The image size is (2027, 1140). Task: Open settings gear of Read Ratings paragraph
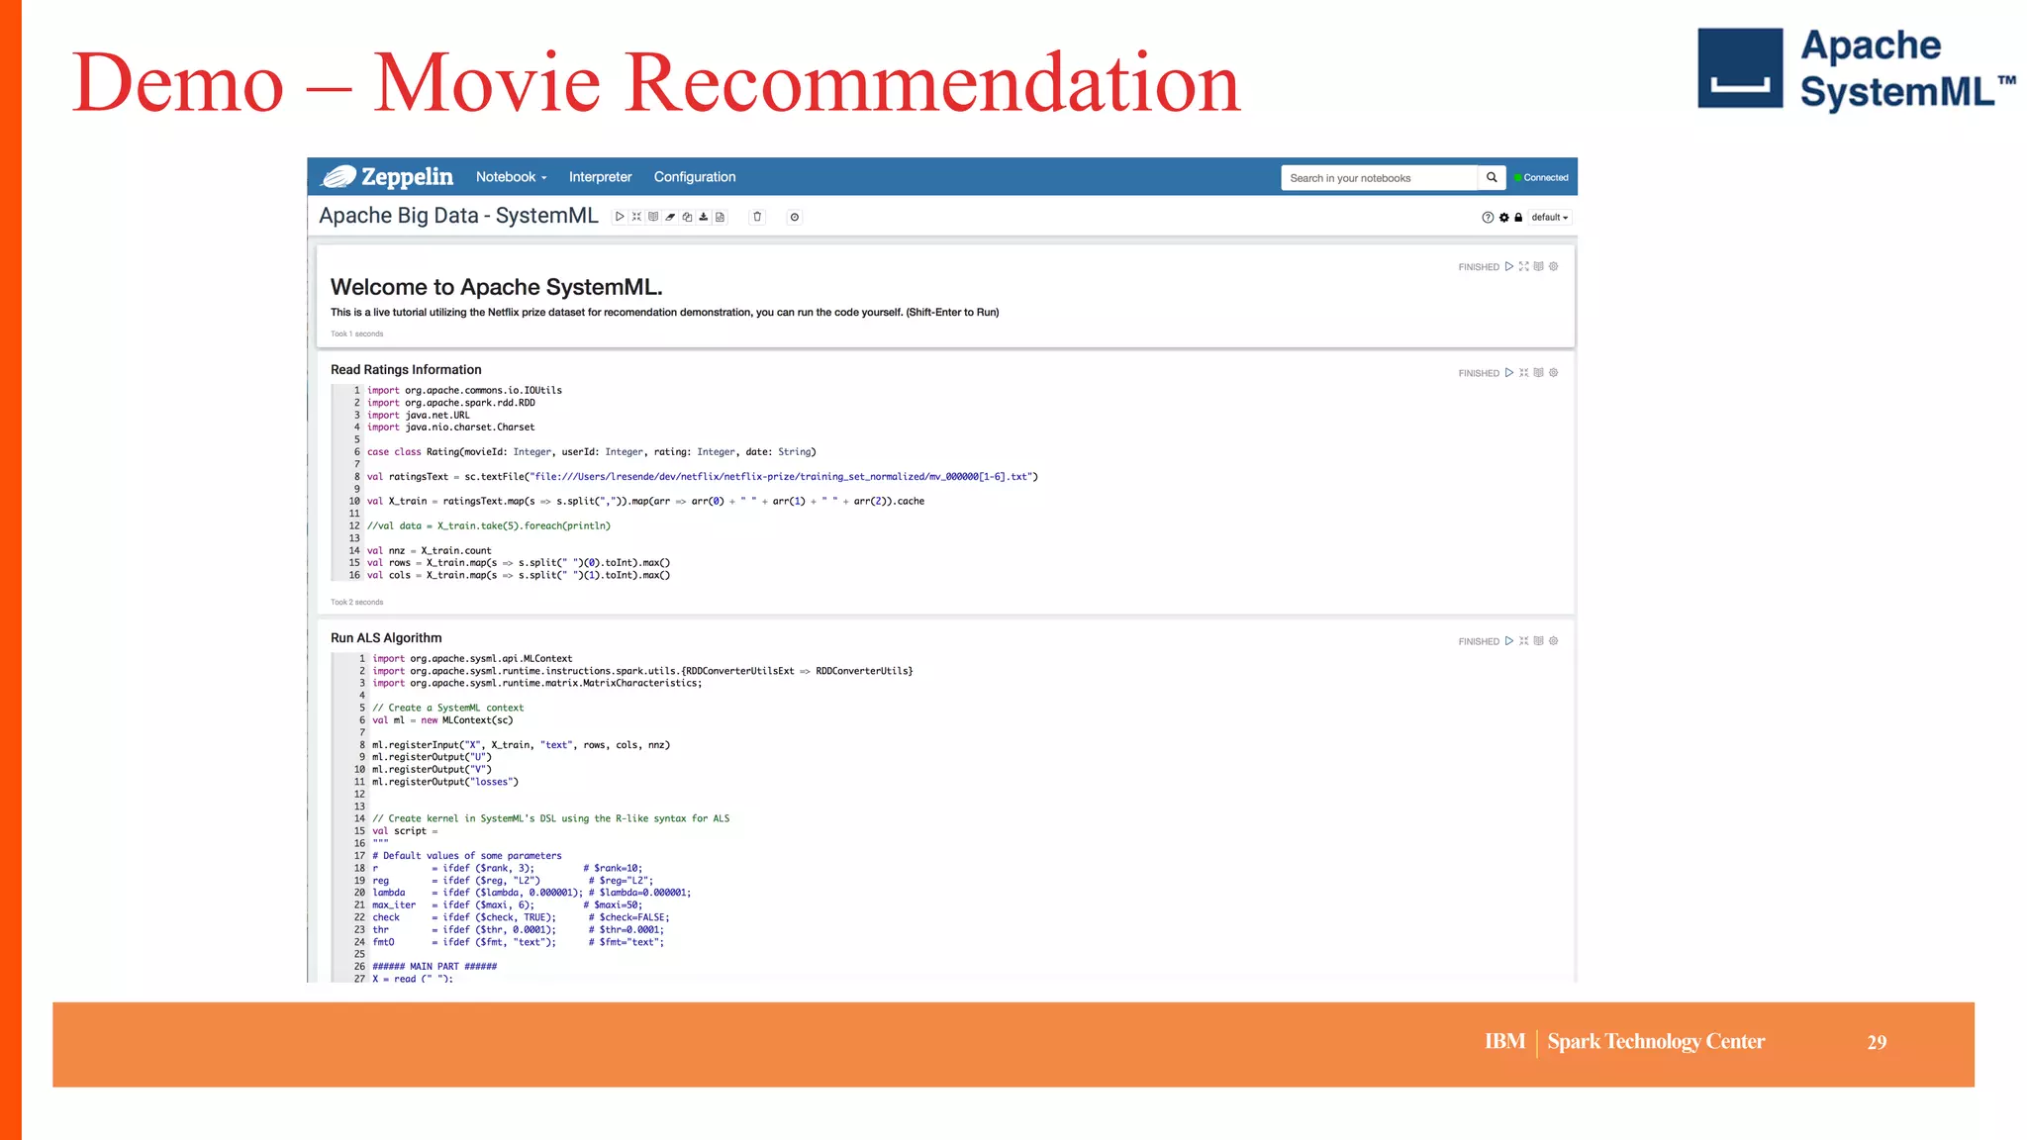tap(1554, 373)
